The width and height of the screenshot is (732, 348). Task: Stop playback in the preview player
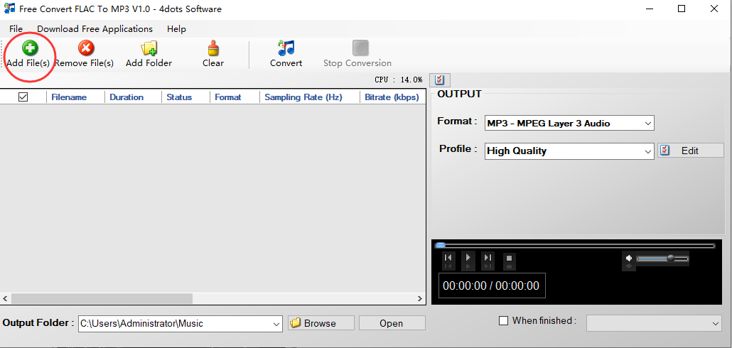click(x=510, y=258)
